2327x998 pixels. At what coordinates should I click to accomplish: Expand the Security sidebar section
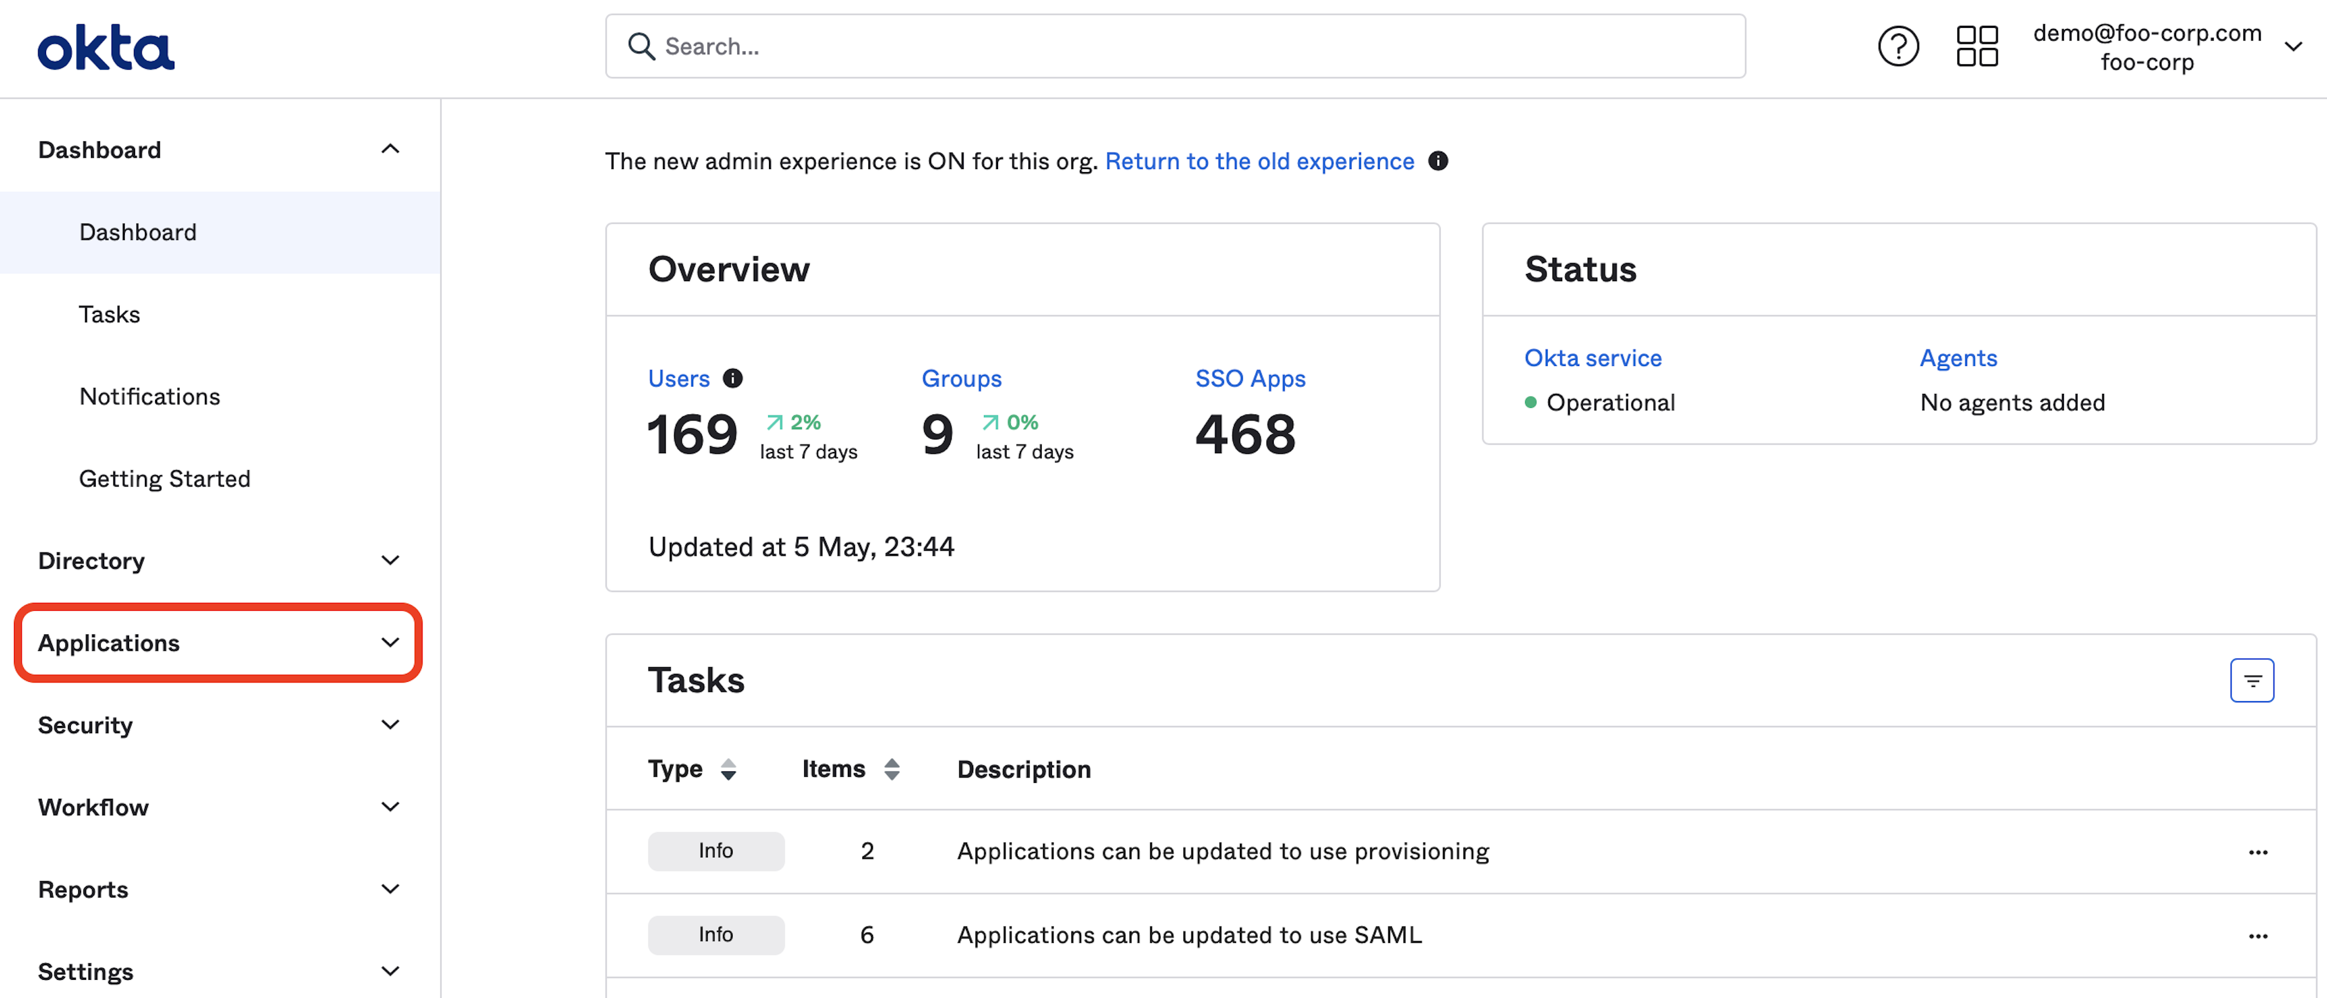pyautogui.click(x=218, y=725)
